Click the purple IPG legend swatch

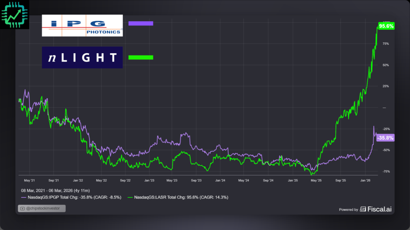(x=141, y=24)
